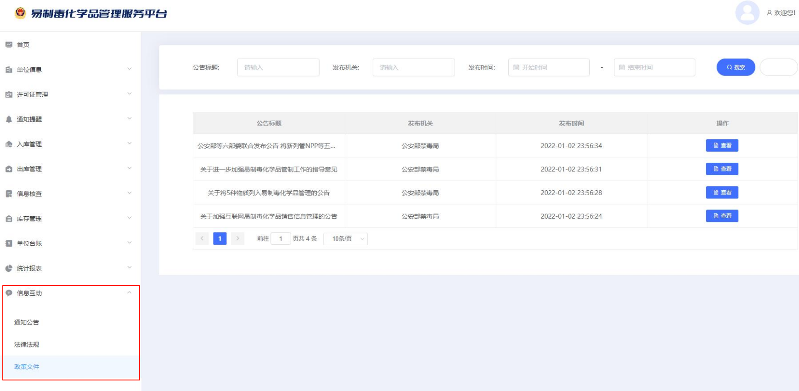Pick a 开始时间 start date field
799x391 pixels.
pyautogui.click(x=549, y=67)
